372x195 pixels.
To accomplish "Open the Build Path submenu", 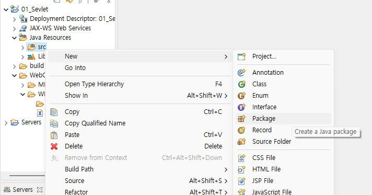I will [x=140, y=169].
